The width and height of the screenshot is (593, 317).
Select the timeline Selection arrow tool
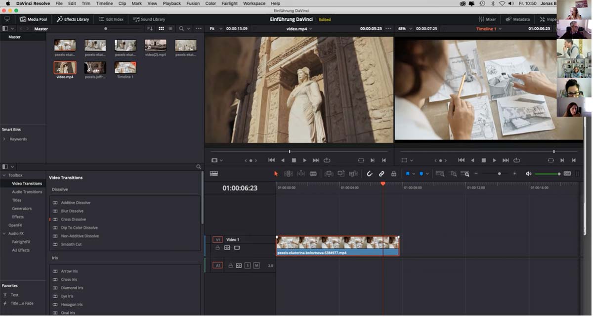[276, 174]
